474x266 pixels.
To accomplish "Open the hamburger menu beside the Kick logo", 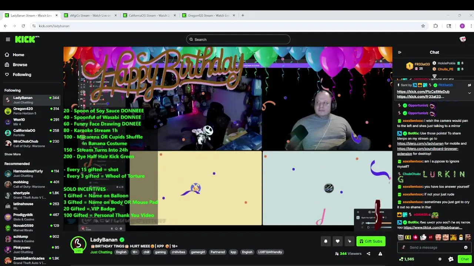I will [8, 39].
